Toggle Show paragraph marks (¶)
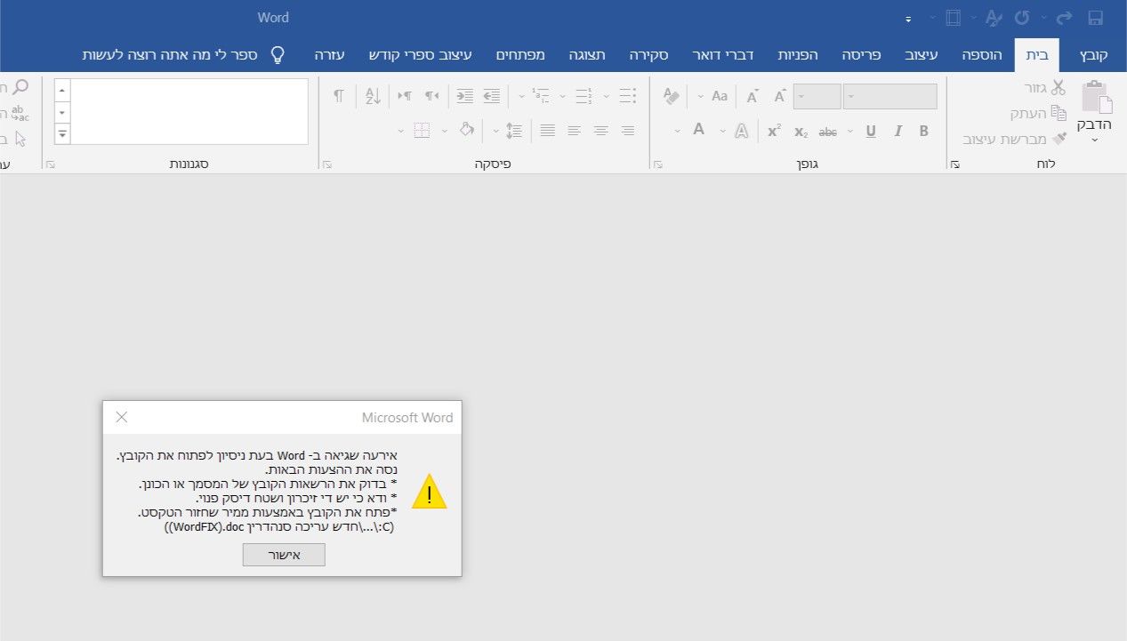Screen dimensions: 1127x641 [x=338, y=96]
